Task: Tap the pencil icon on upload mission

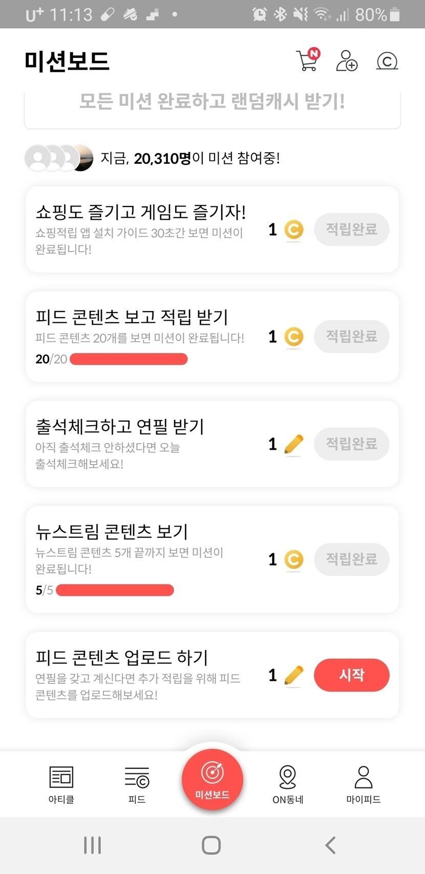Action: 293,675
